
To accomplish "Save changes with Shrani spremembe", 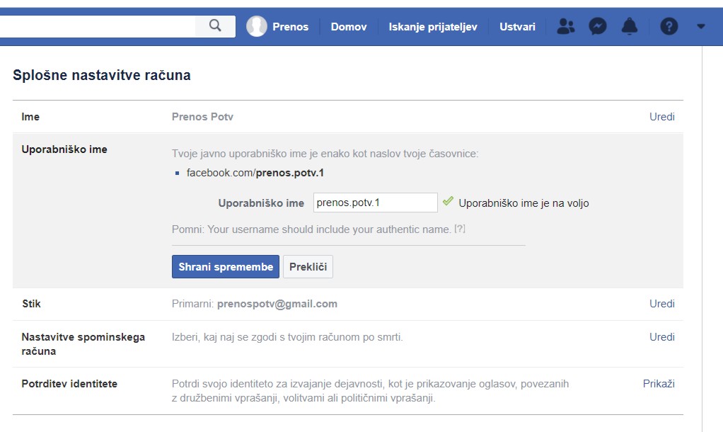I will point(225,267).
